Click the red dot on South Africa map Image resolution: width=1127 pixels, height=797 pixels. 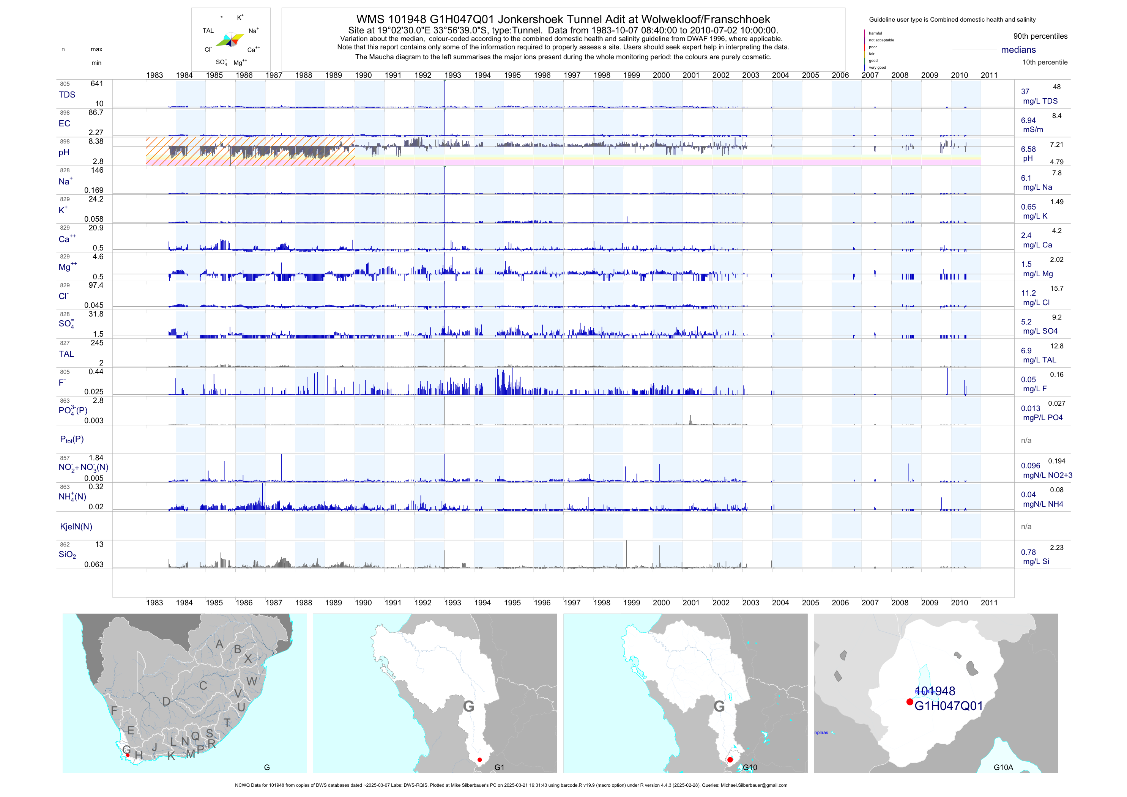pyautogui.click(x=128, y=755)
